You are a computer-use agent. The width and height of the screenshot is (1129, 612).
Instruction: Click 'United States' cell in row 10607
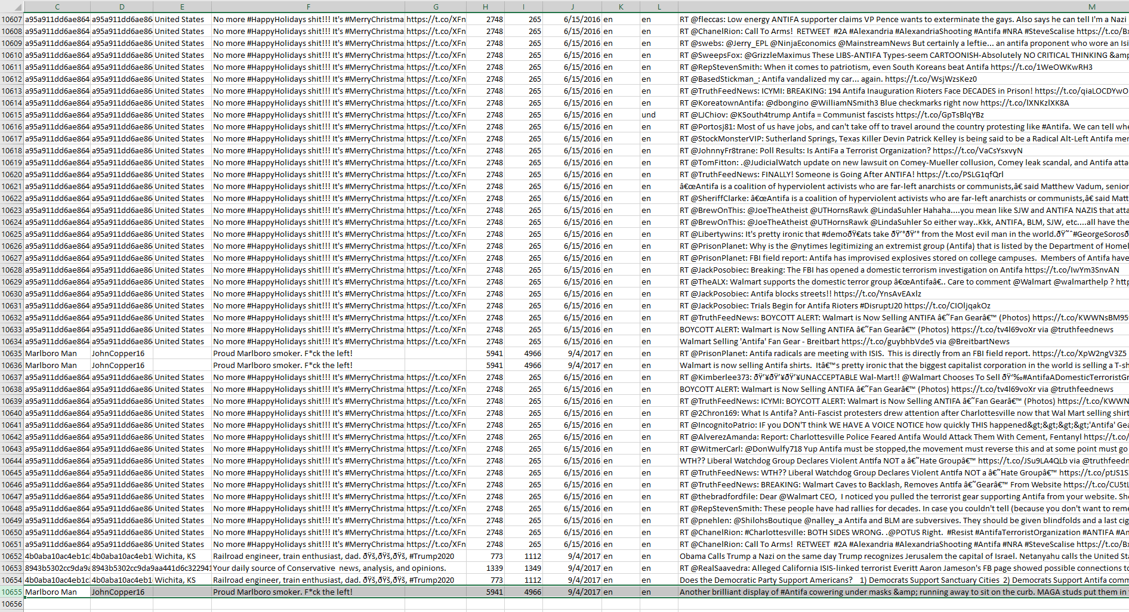coord(182,19)
